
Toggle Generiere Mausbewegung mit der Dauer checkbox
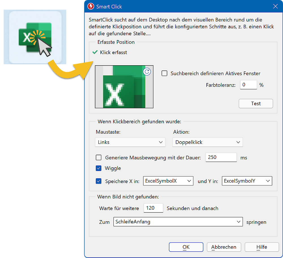[98, 157]
